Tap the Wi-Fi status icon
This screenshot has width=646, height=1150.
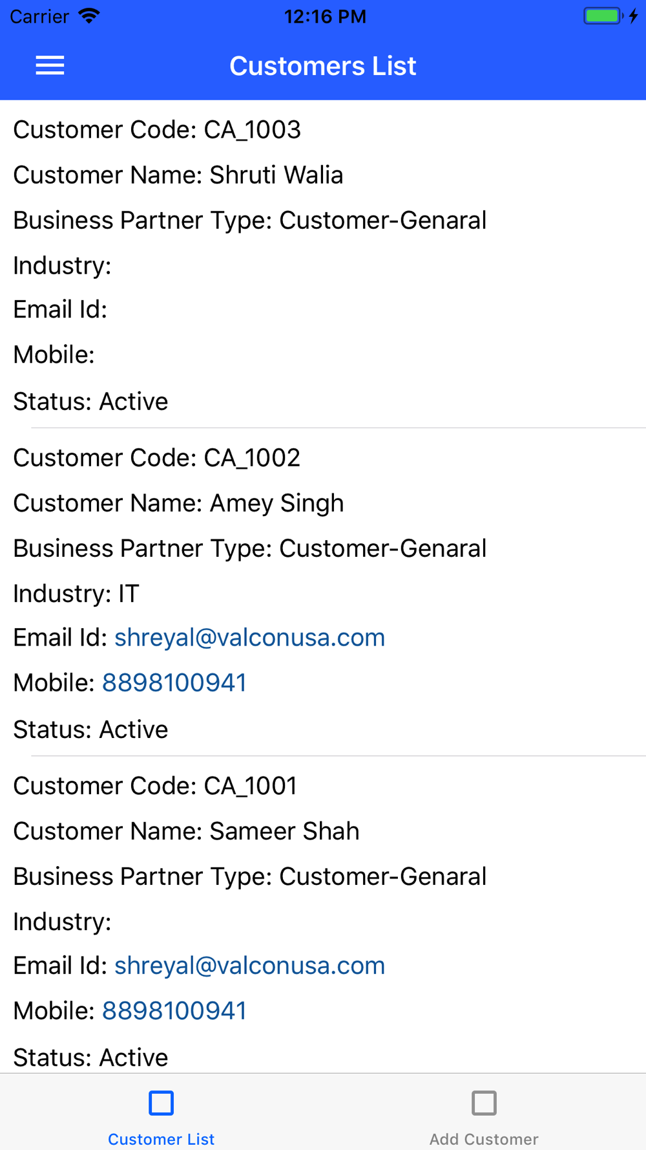pos(89,16)
